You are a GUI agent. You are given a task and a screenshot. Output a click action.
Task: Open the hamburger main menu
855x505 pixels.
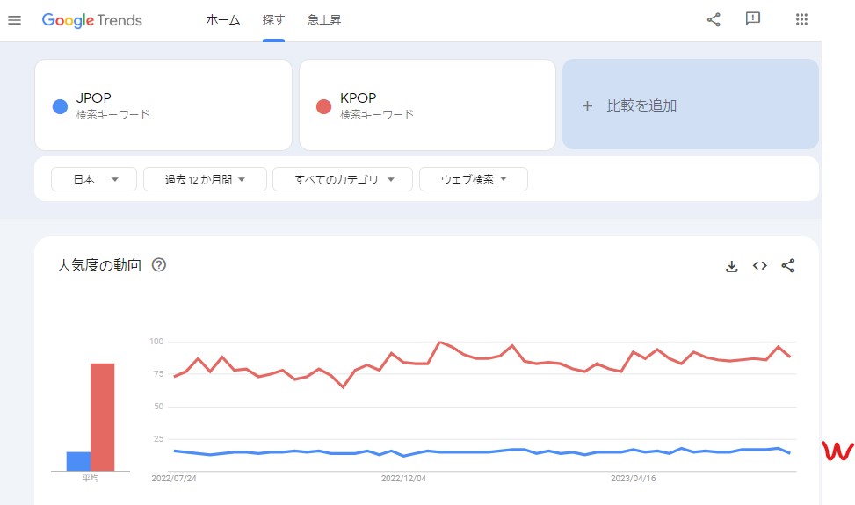point(14,20)
